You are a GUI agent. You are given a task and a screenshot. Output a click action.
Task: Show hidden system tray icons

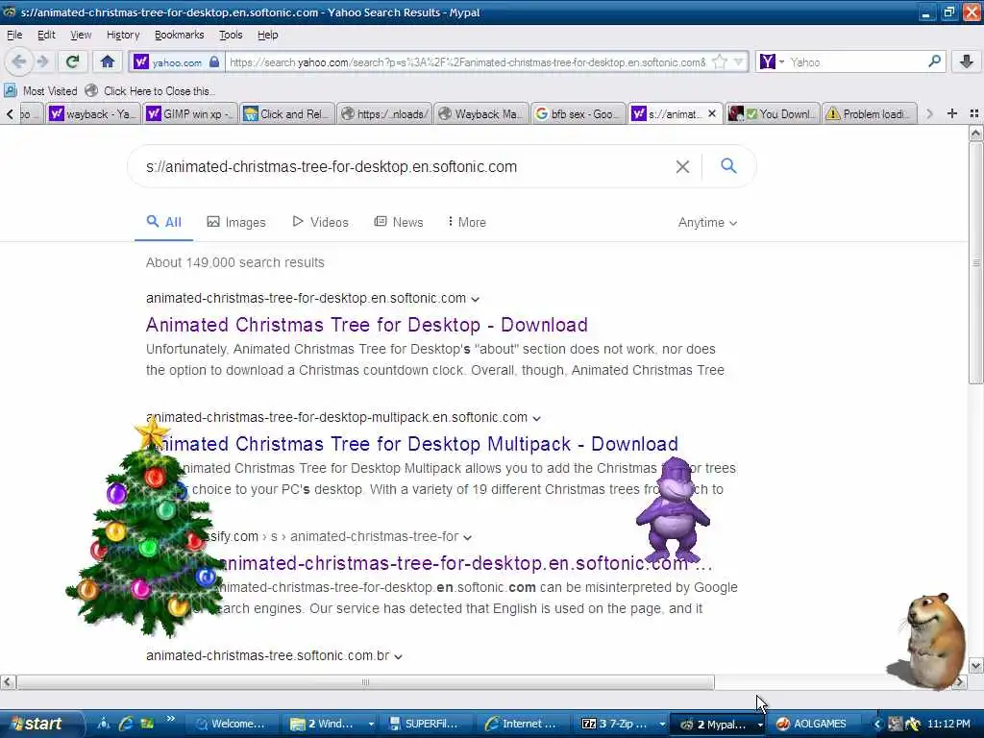[877, 725]
